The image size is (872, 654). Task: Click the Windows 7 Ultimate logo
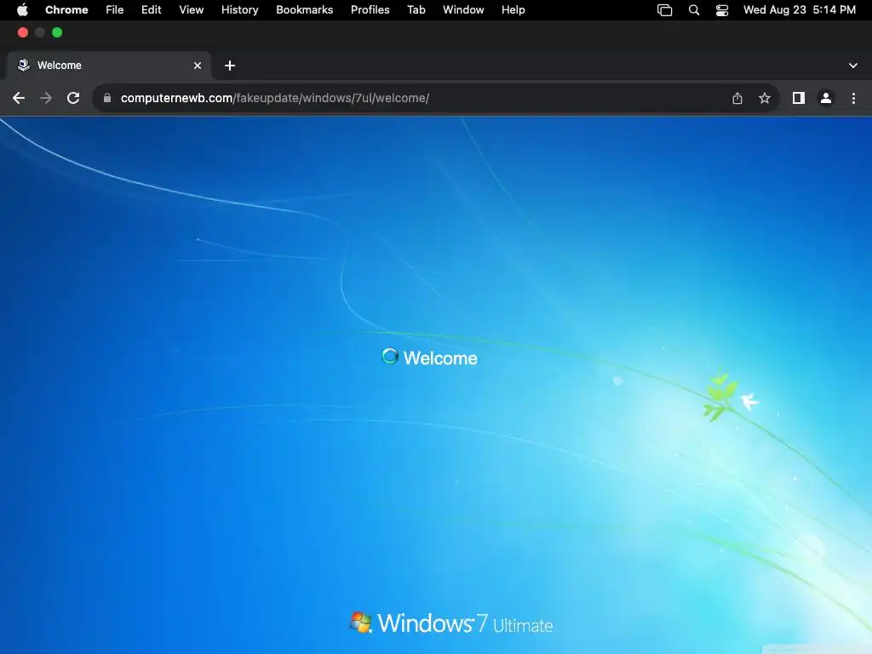(451, 623)
